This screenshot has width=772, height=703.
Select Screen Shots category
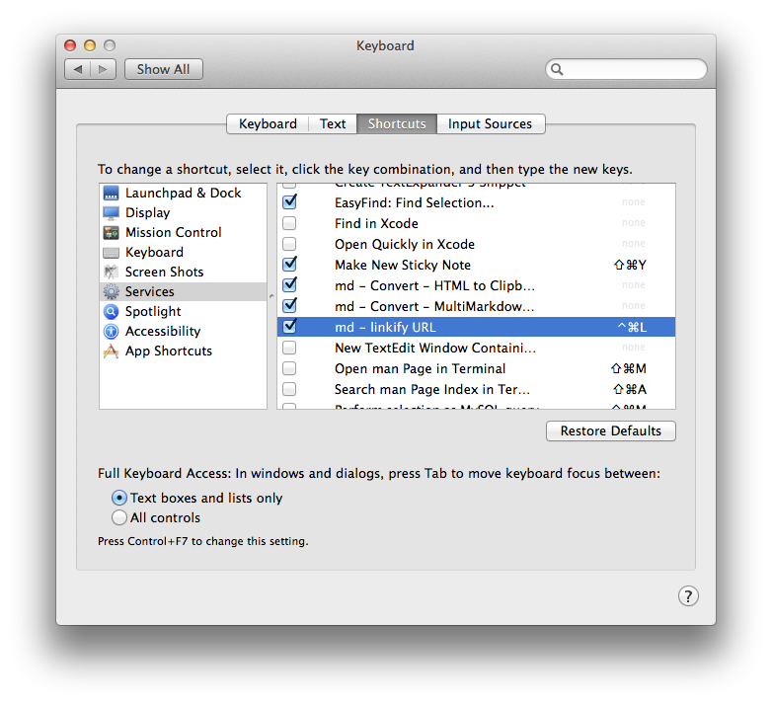(x=184, y=272)
